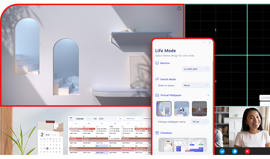The height and width of the screenshot is (159, 270).
Task: Click the Switch Mode section icon
Action: [x=157, y=79]
